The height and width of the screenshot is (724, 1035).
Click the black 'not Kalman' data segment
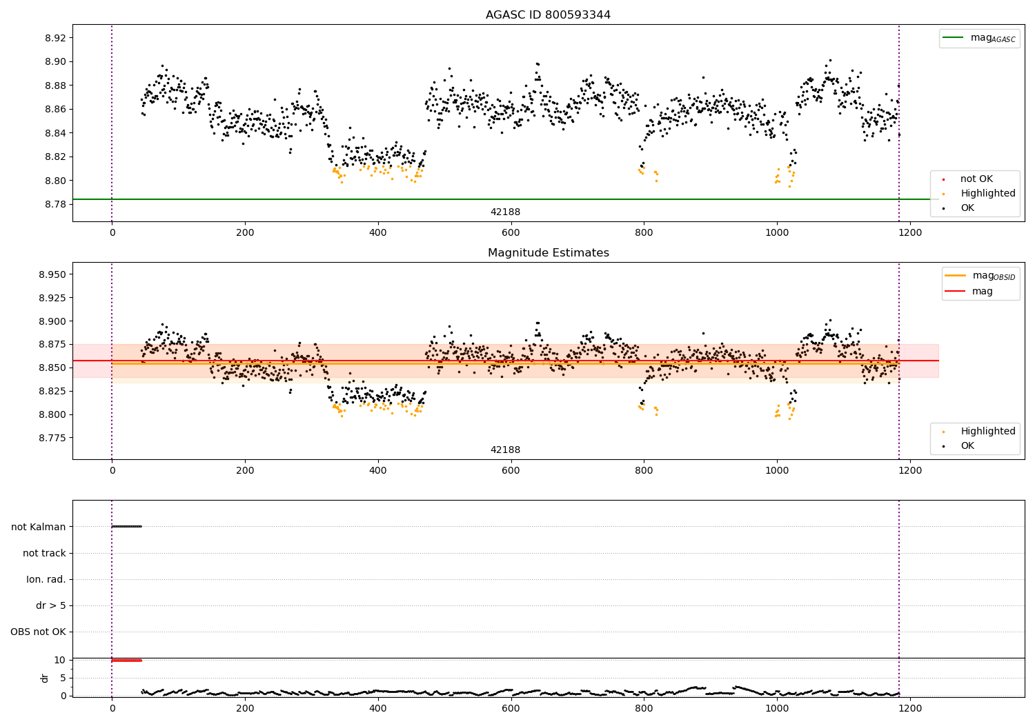pyautogui.click(x=127, y=527)
